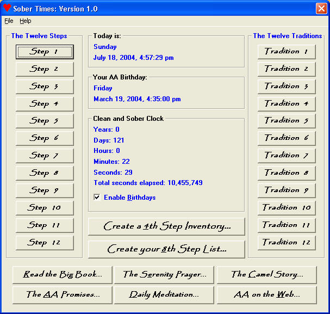Open the Help menu
Viewport: 330px width, 314px height.
(x=26, y=21)
